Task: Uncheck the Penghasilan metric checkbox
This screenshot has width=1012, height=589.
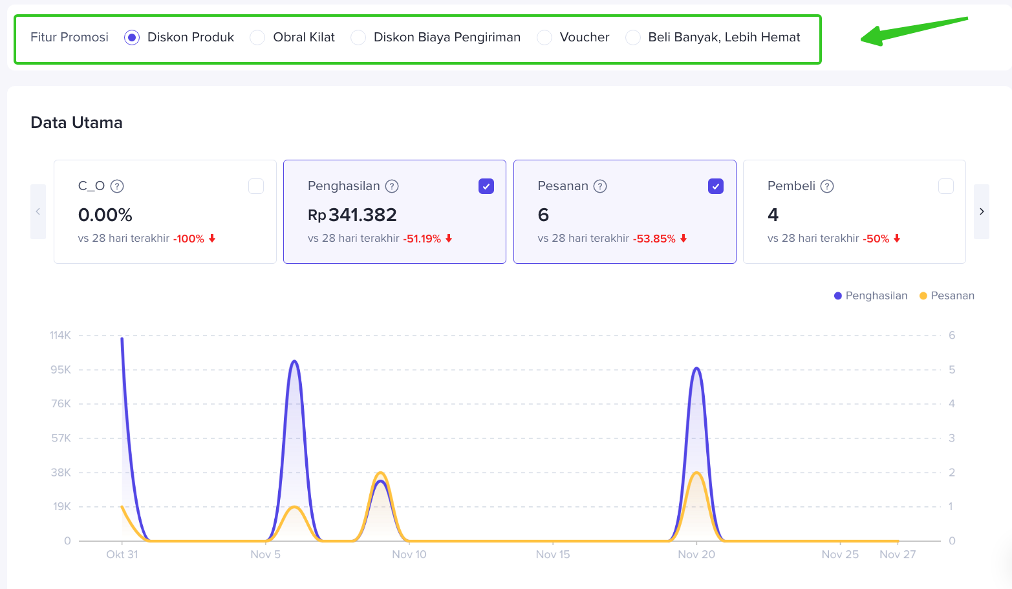Action: [486, 186]
